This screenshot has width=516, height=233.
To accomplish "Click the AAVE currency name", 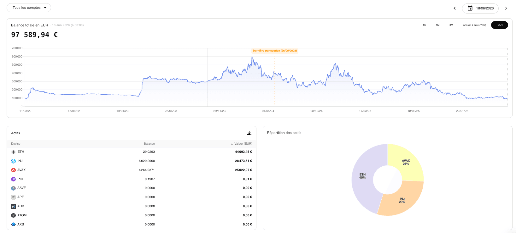I will [22, 188].
